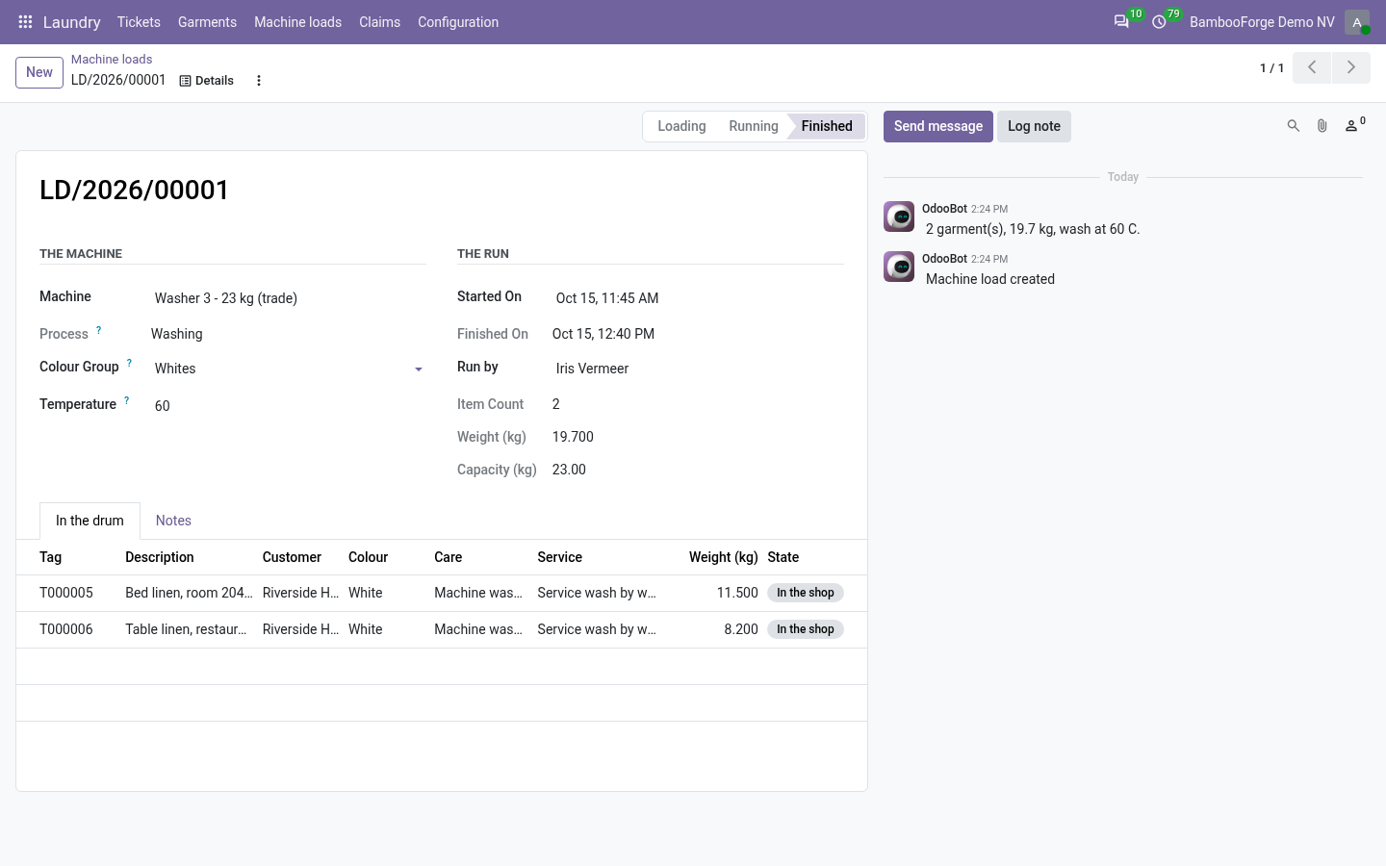The width and height of the screenshot is (1386, 866).
Task: Set status to Running
Action: (x=754, y=126)
